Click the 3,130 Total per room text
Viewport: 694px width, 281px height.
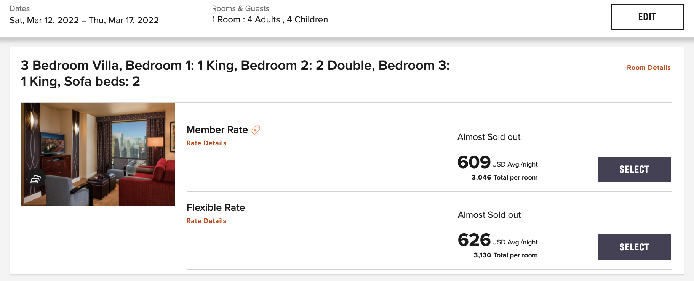tap(505, 255)
